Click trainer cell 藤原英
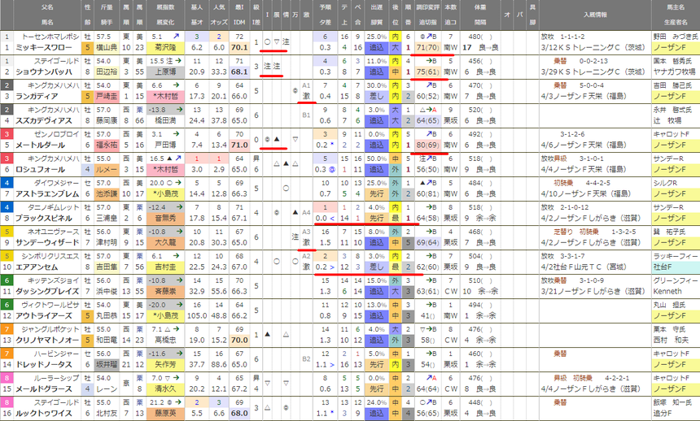The width and height of the screenshot is (700, 421). point(165,413)
